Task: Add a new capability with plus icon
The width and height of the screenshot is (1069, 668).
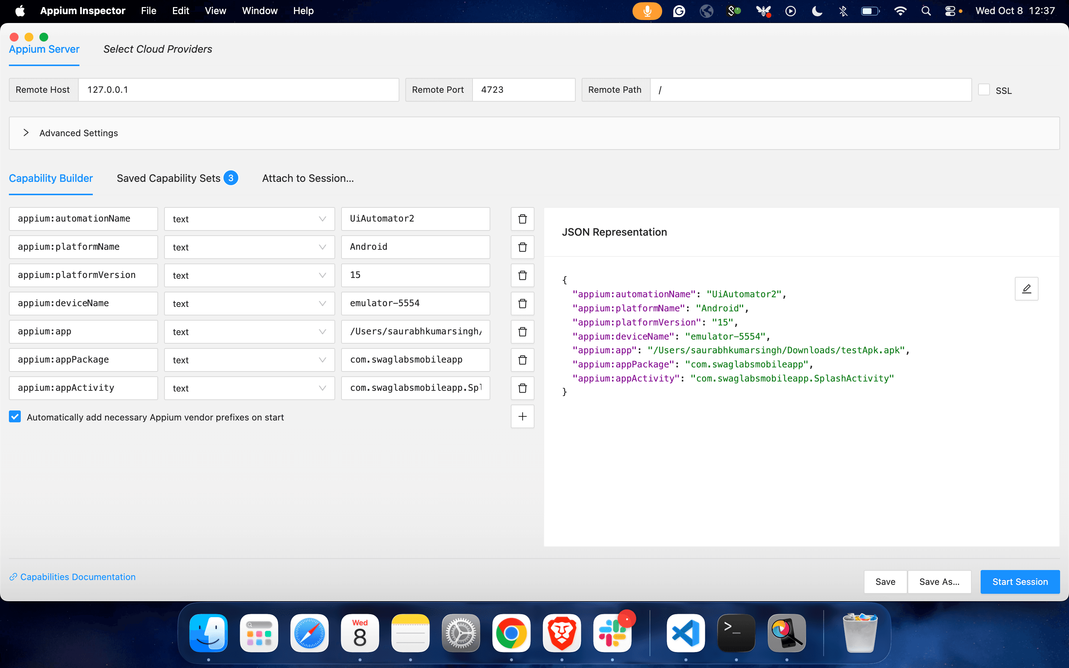Action: pyautogui.click(x=522, y=416)
